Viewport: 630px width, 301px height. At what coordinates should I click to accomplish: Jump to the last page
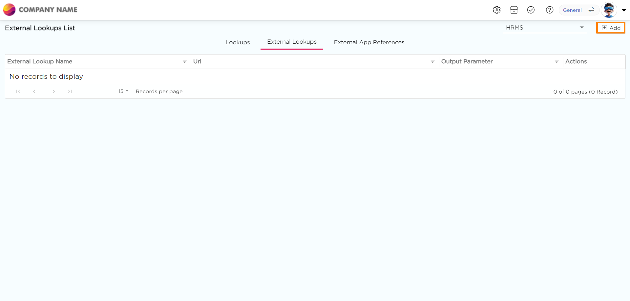click(70, 92)
